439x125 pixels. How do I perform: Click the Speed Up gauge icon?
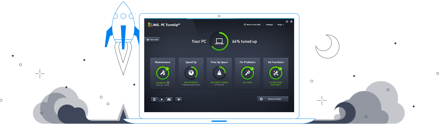[x=191, y=73]
